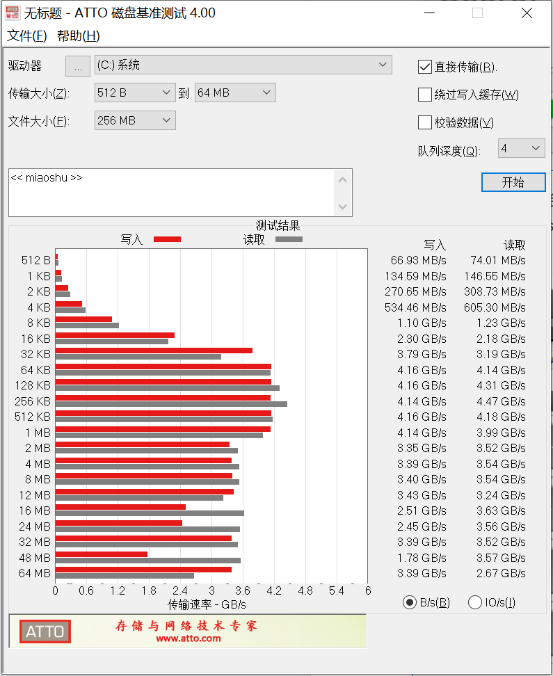Select the B/s(B) radio button
This screenshot has width=553, height=676.
(x=409, y=602)
